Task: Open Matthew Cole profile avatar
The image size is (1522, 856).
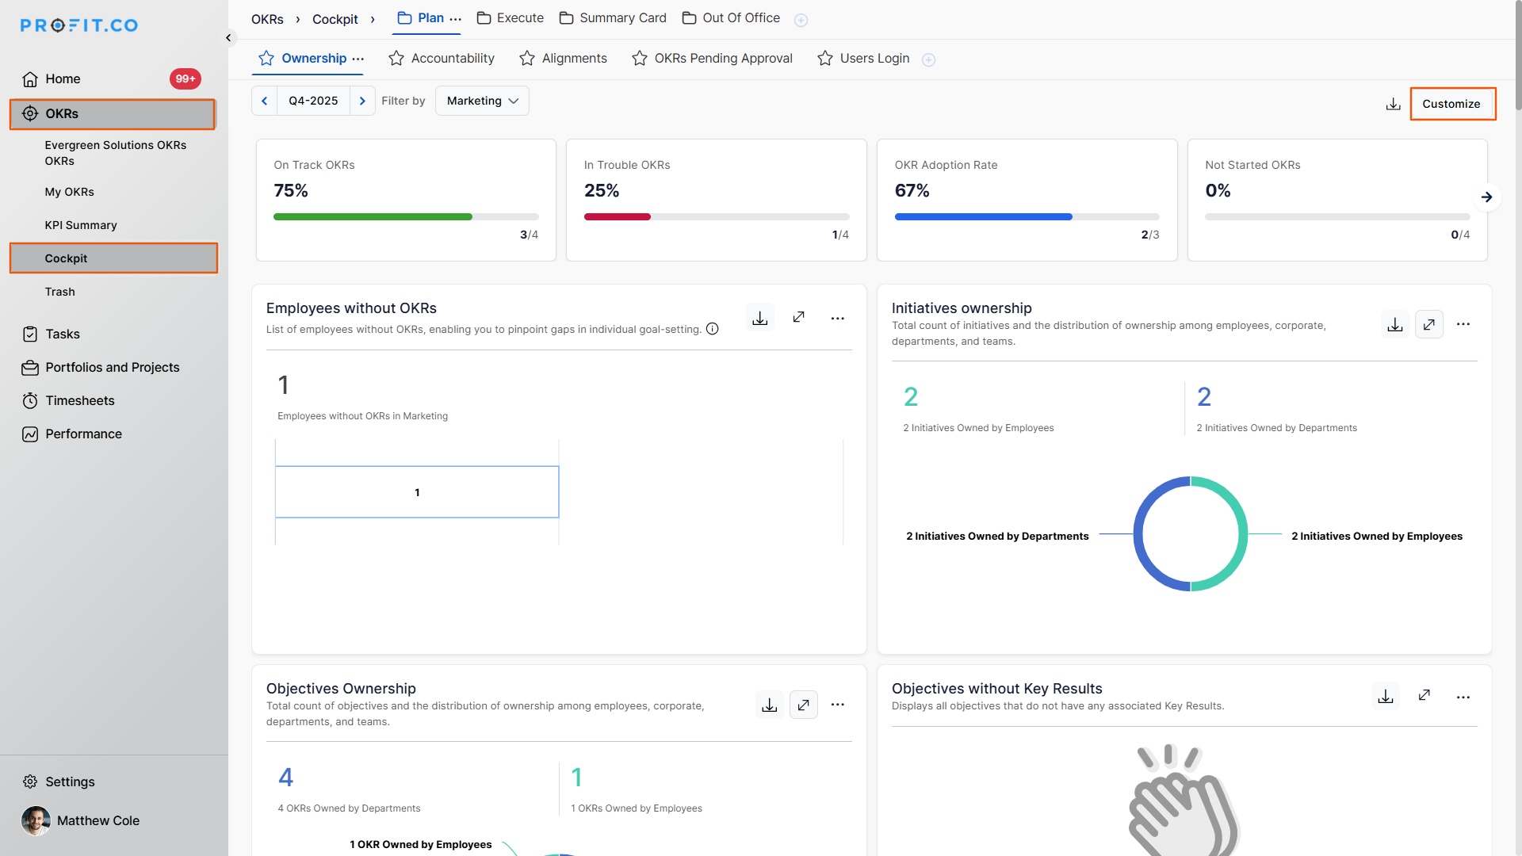Action: point(36,820)
